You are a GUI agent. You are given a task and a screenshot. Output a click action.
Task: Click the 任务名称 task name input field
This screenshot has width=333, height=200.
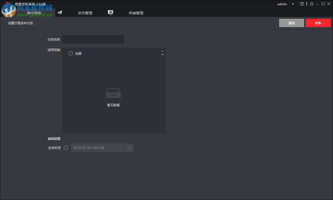[93, 39]
